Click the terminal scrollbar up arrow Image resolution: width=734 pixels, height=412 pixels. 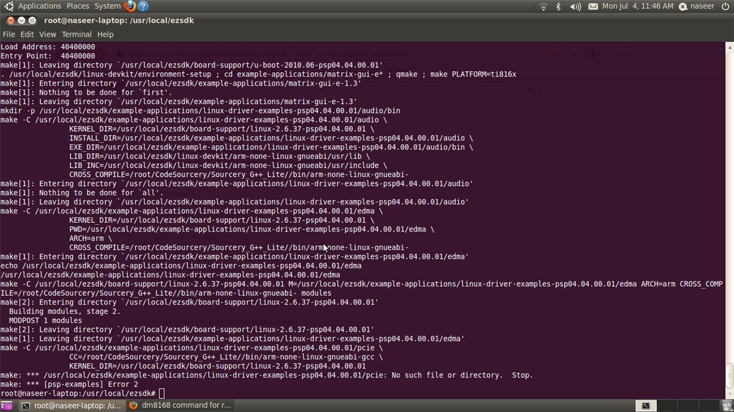729,46
